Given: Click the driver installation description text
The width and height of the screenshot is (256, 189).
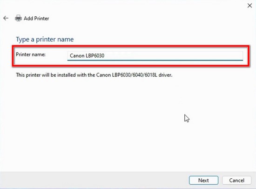Looking at the screenshot, I should tap(94, 75).
